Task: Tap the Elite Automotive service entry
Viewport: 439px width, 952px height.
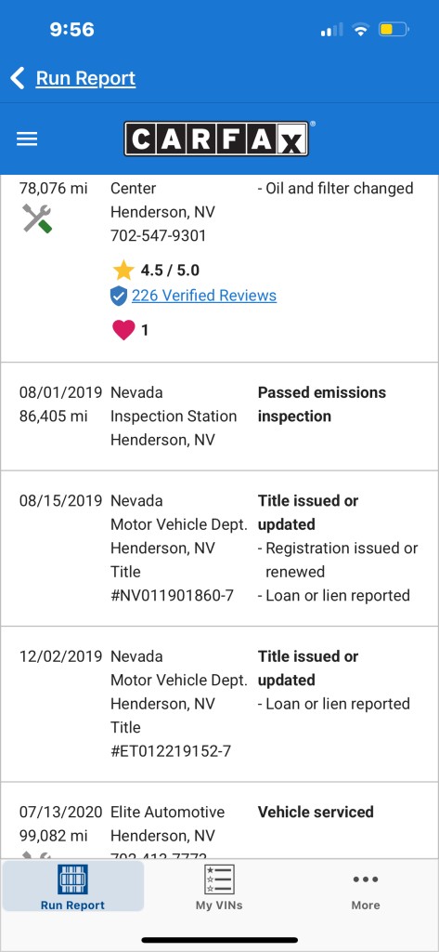Action: (219, 821)
